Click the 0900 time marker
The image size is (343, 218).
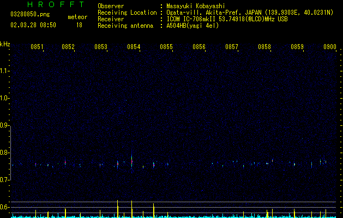pos(330,47)
